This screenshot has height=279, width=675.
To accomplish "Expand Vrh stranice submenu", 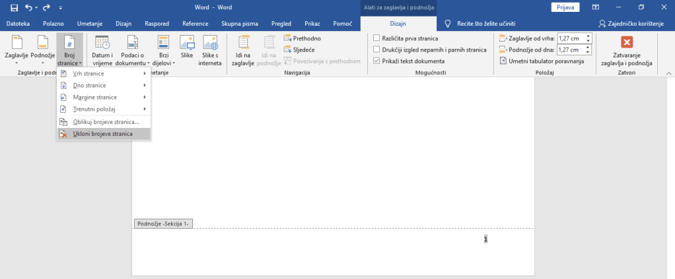I will pos(102,73).
